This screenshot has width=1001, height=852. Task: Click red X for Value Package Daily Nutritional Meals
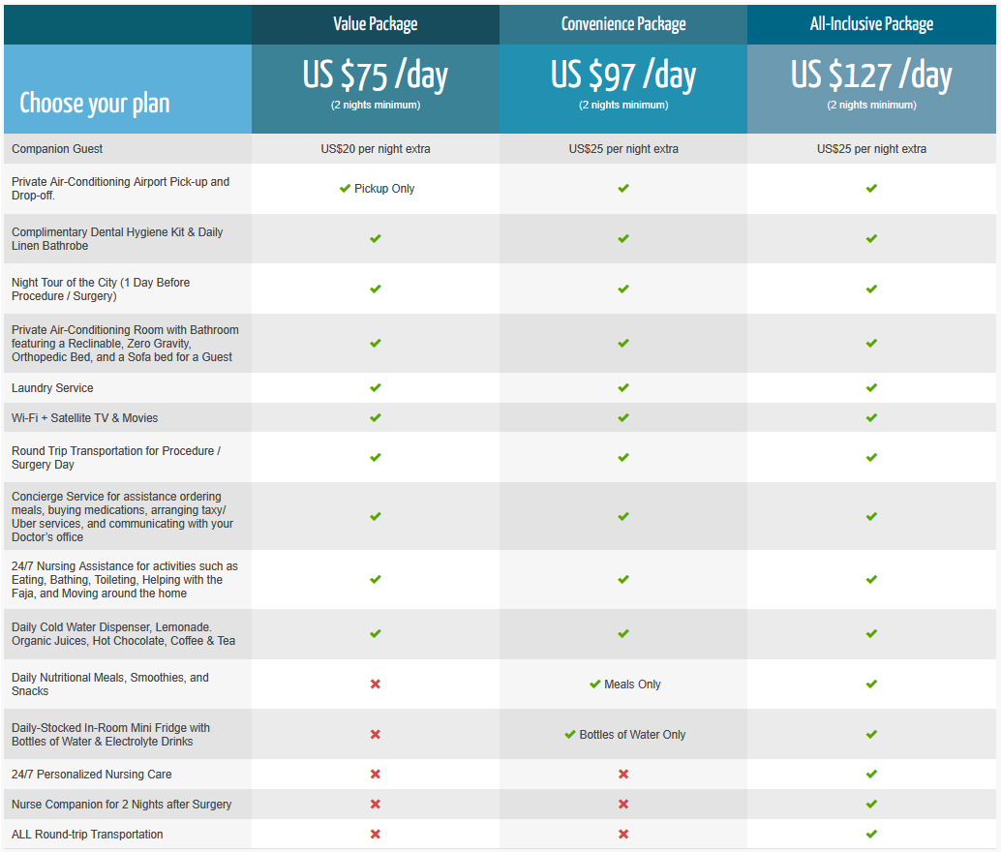coord(376,685)
